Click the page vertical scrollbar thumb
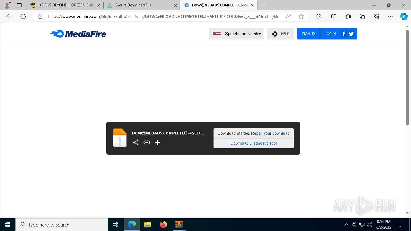The image size is (411, 231). (x=407, y=78)
